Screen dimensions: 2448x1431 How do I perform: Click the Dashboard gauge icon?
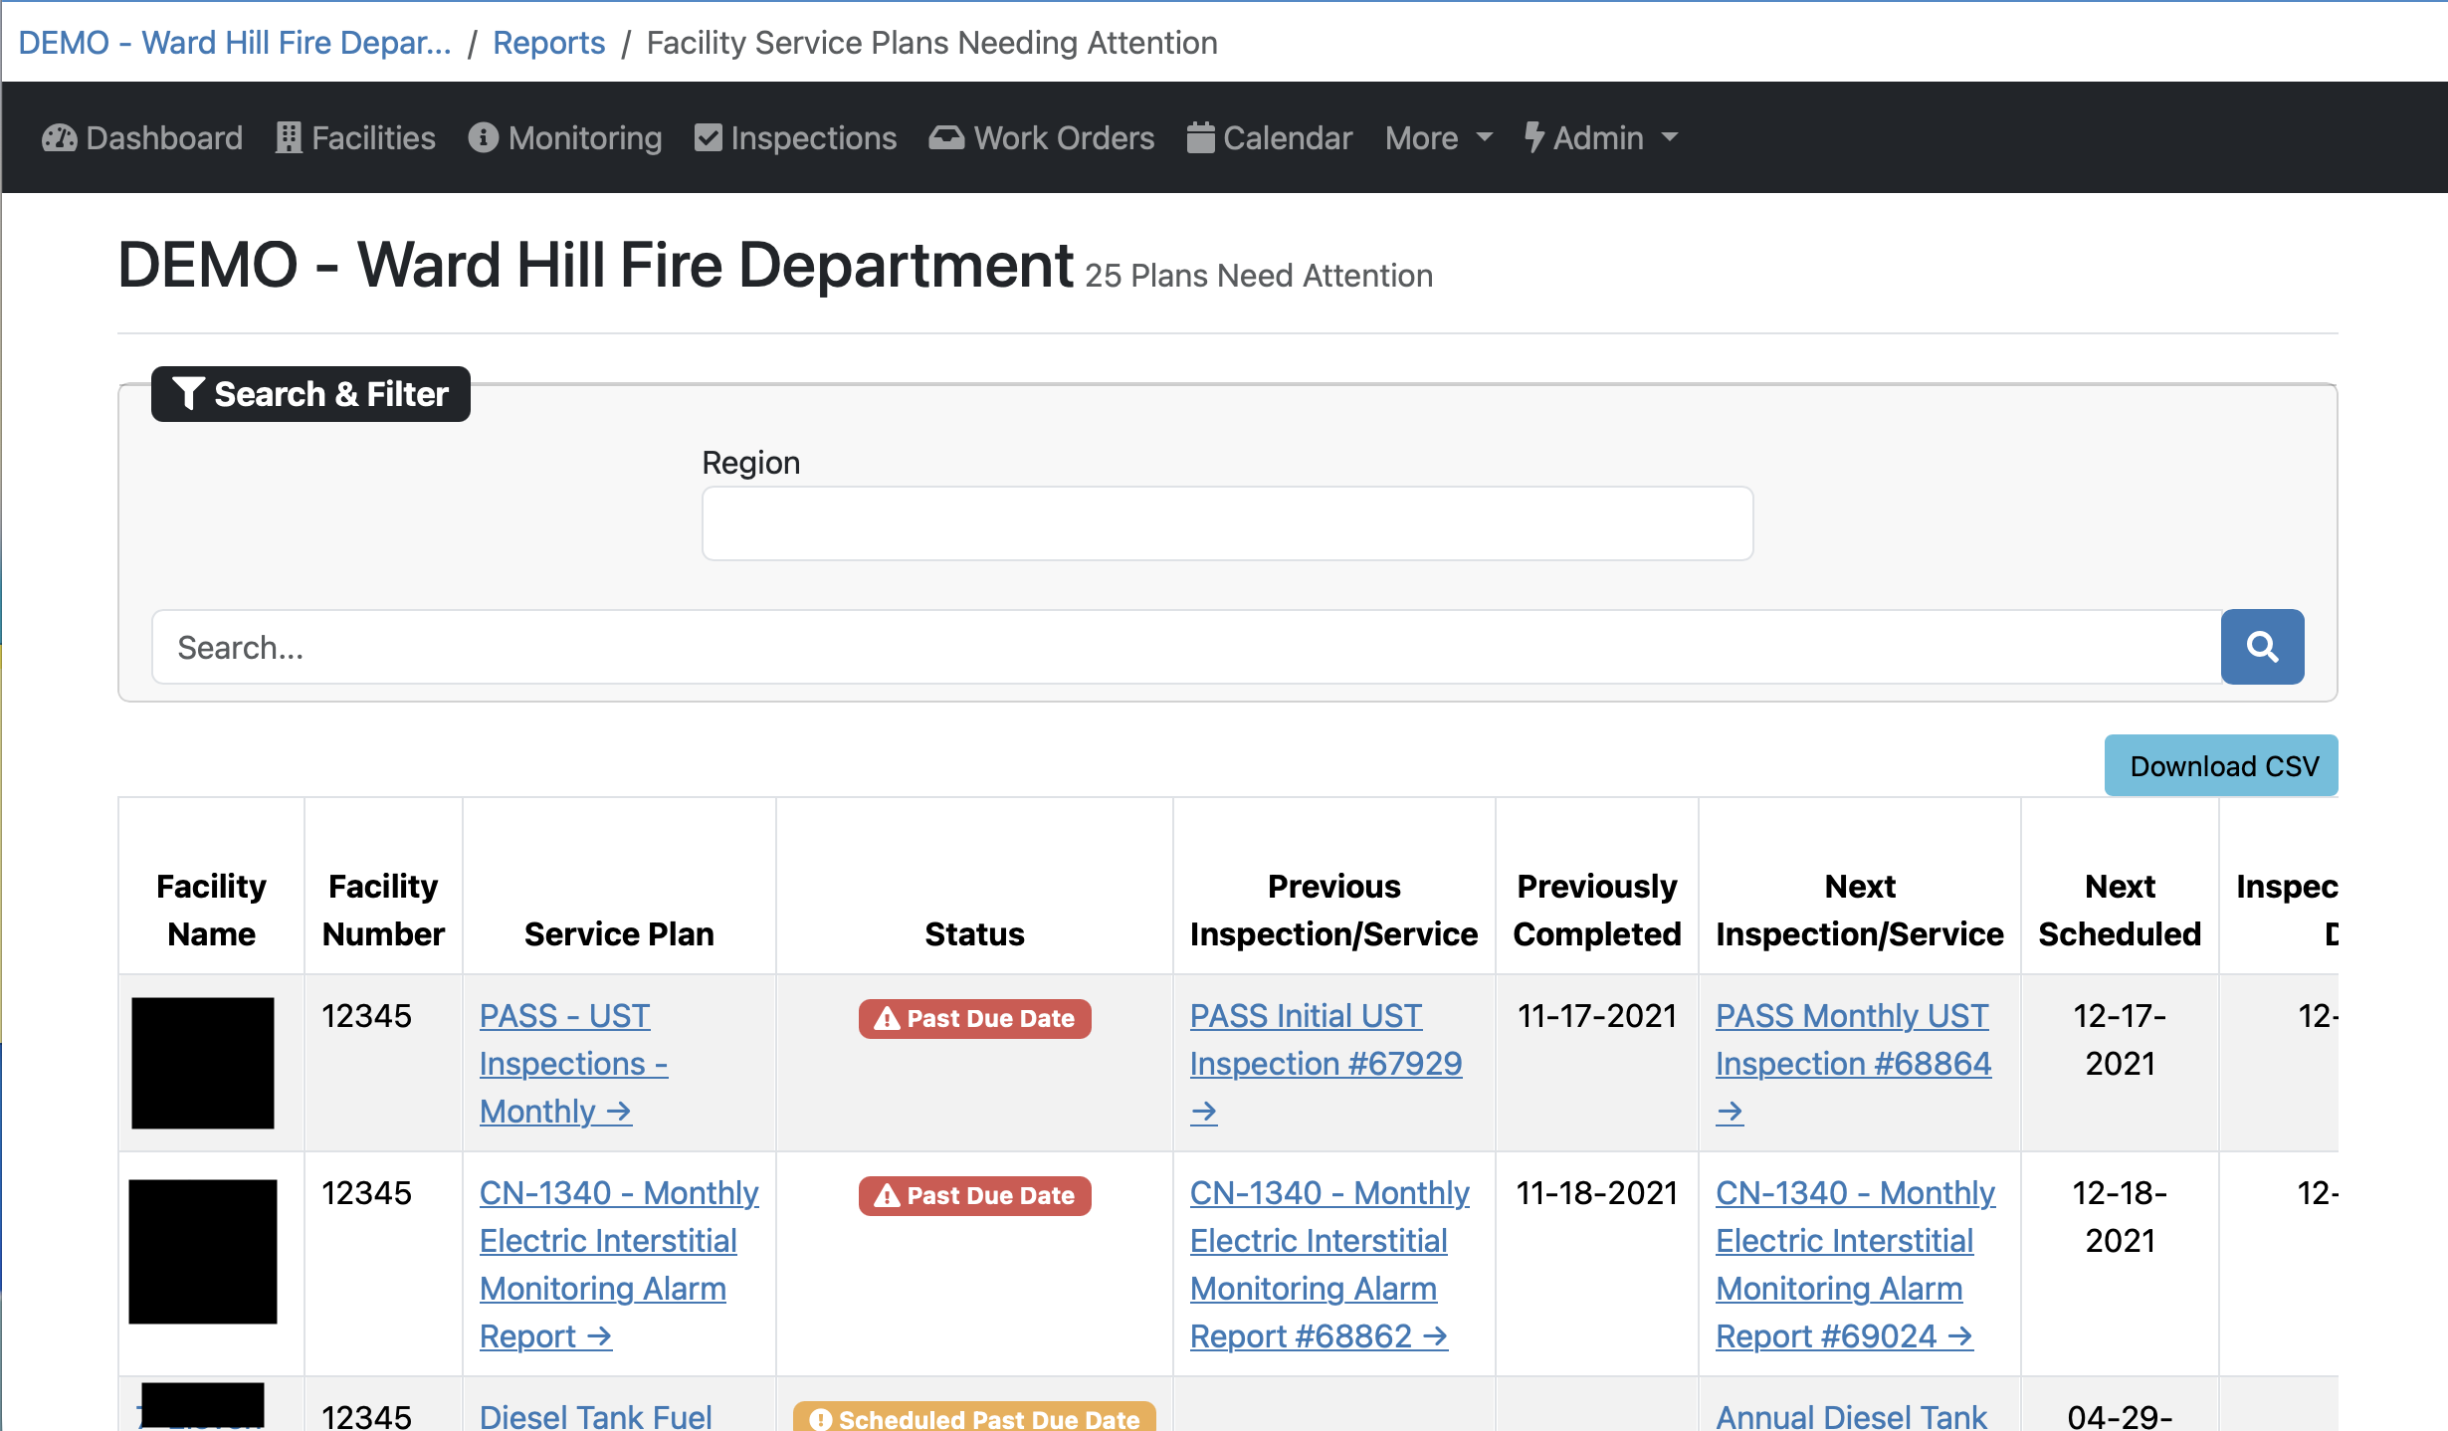tap(59, 137)
